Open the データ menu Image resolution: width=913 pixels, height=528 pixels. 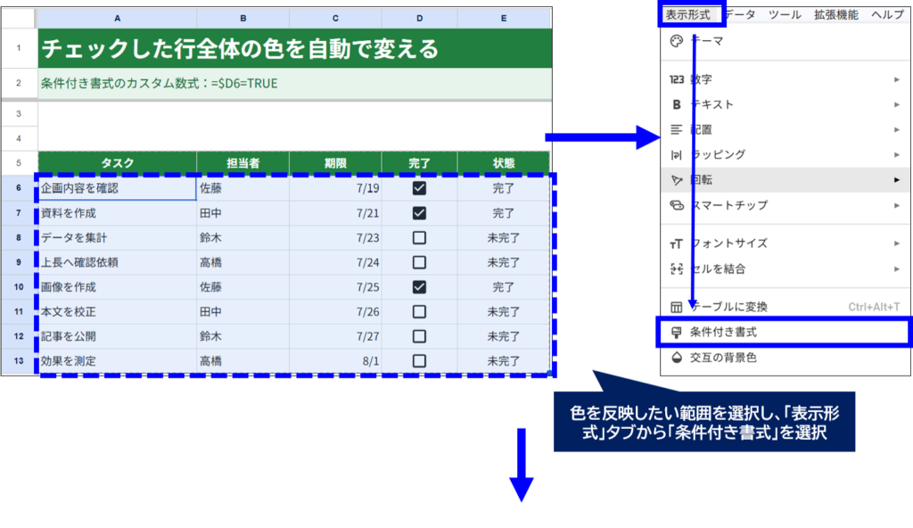pyautogui.click(x=740, y=14)
